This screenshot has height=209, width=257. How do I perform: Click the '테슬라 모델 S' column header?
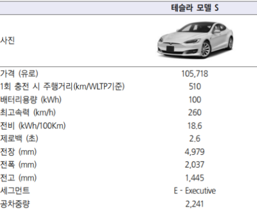195,8
